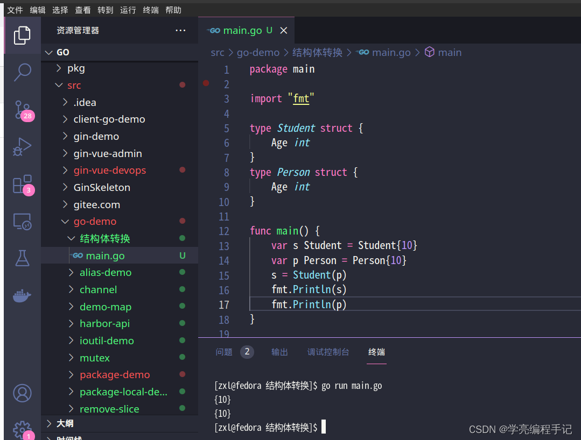581x440 pixels.
Task: Open Source Control with 28 changes
Action: click(x=23, y=110)
